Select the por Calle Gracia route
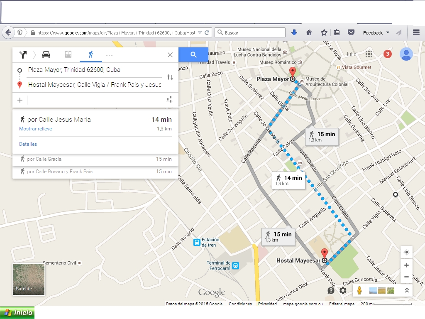 95,159
